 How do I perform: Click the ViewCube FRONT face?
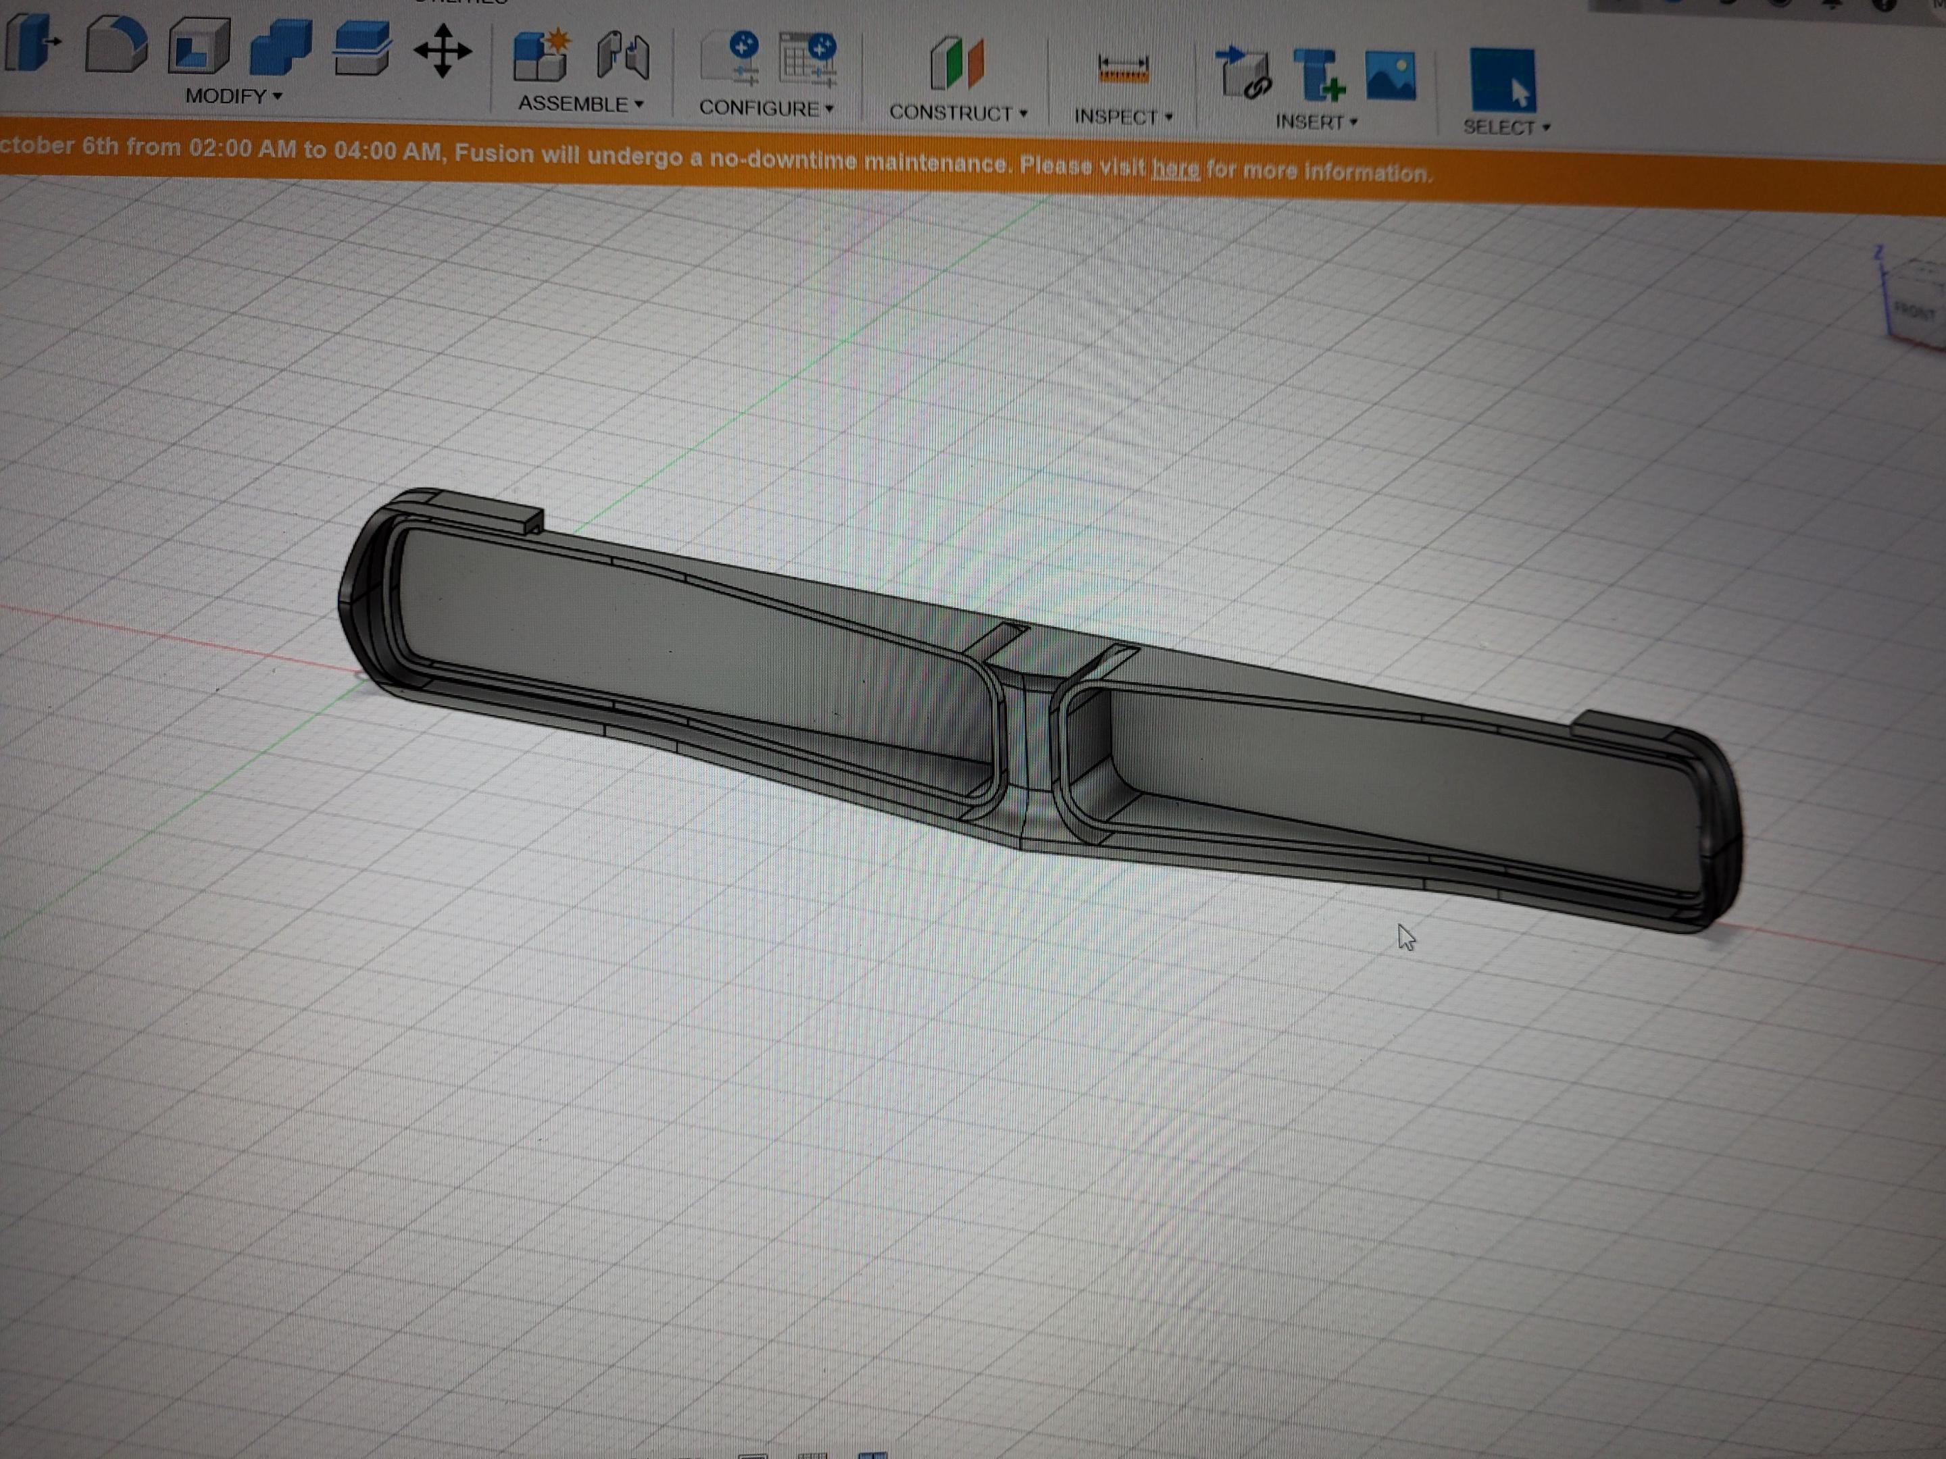pos(1915,309)
